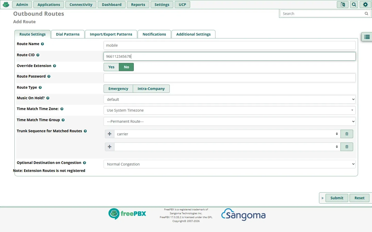The image size is (372, 232).
Task: Open Music On Hold dropdown
Action: pyautogui.click(x=229, y=100)
